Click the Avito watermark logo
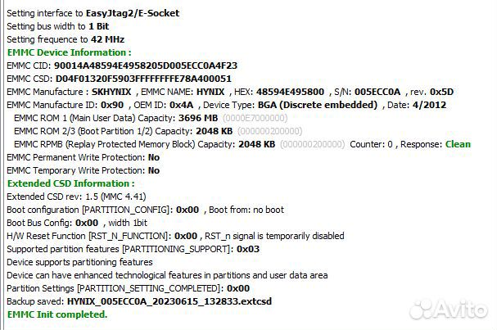This screenshot has height=330, width=497. click(x=449, y=309)
